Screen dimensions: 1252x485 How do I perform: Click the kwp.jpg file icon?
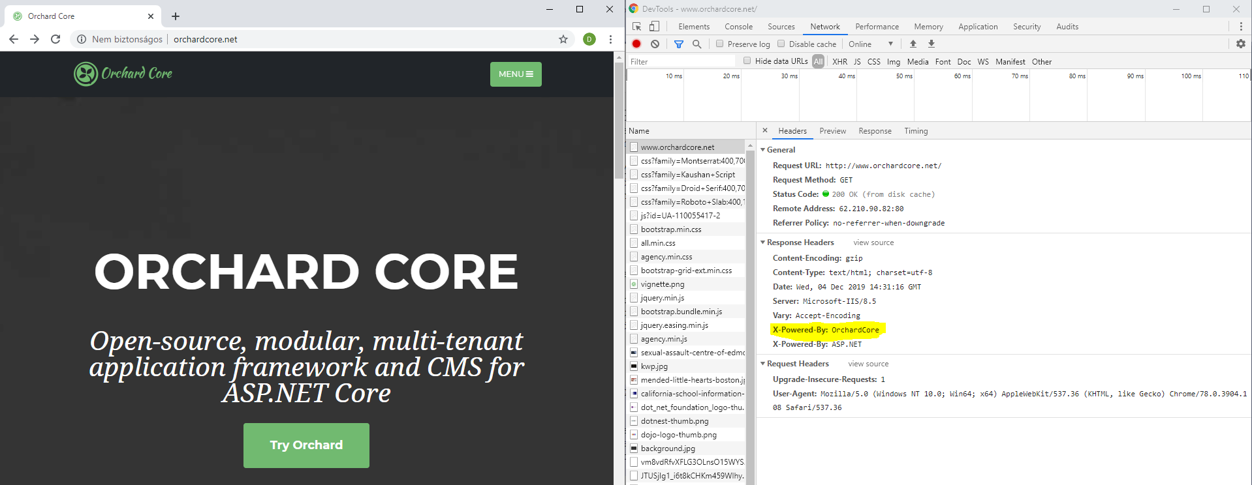click(x=634, y=366)
